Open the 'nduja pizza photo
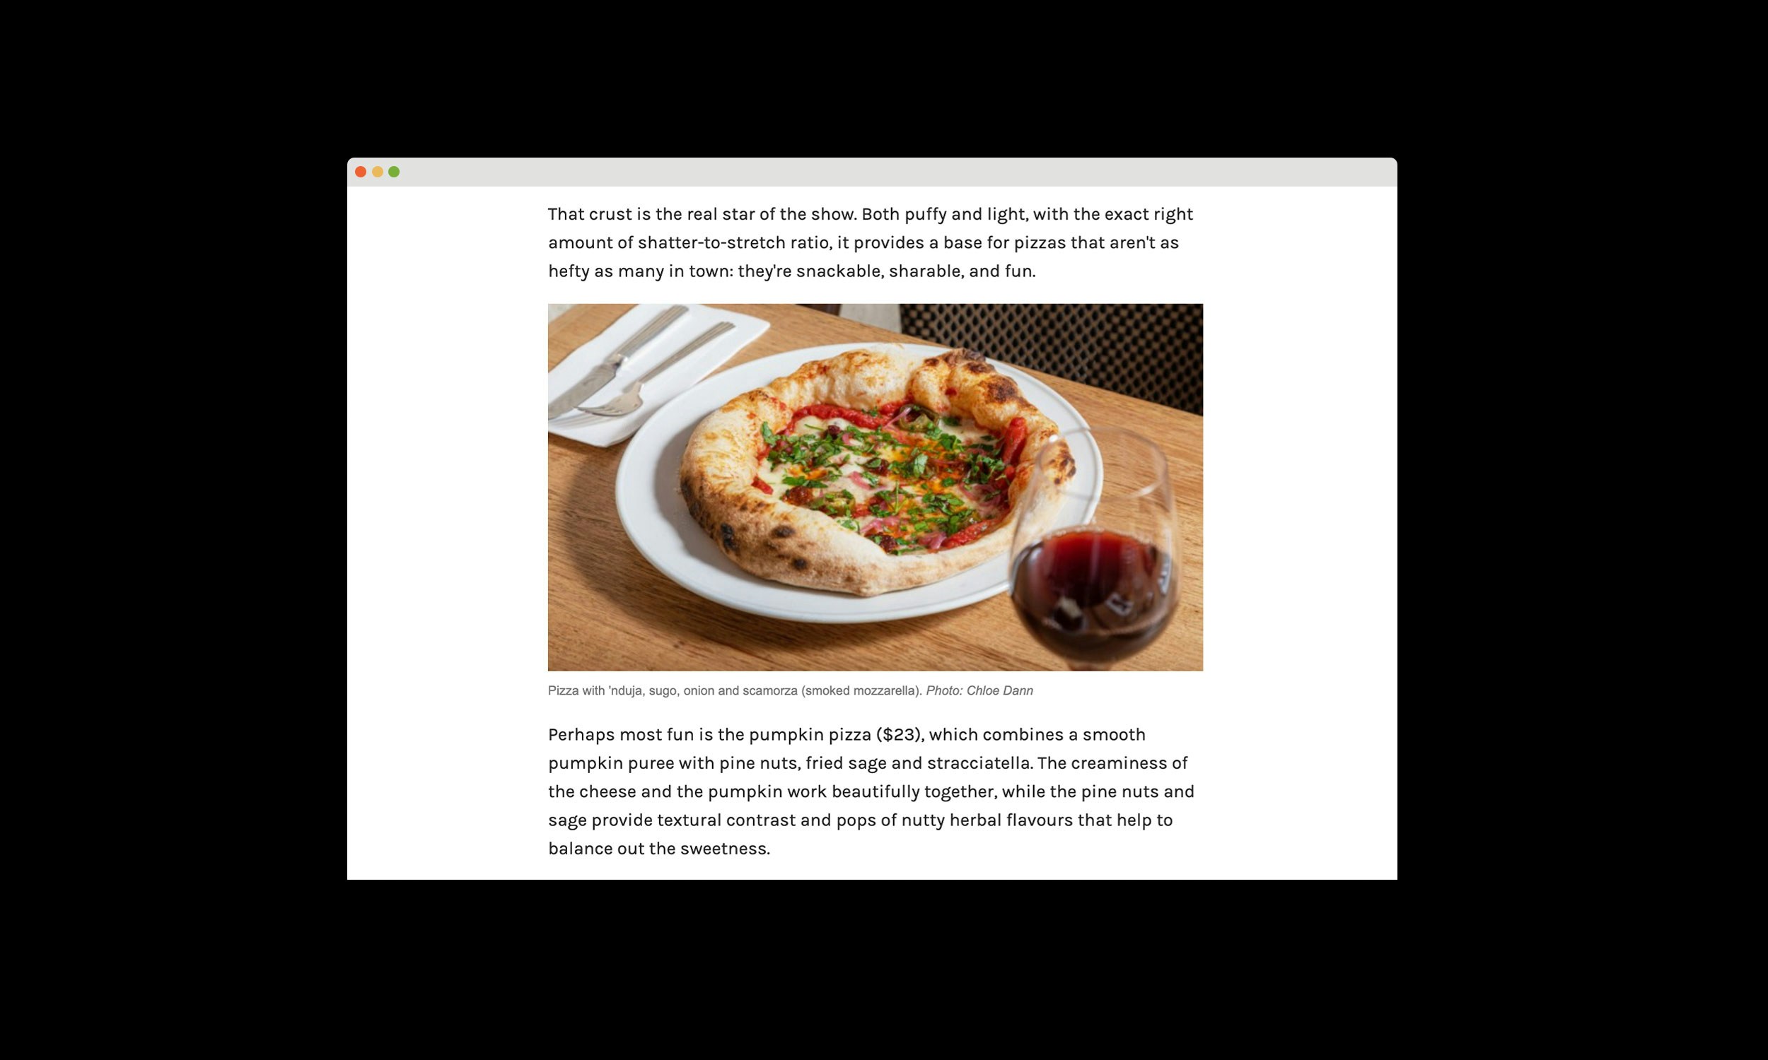Viewport: 1768px width, 1060px height. click(876, 487)
